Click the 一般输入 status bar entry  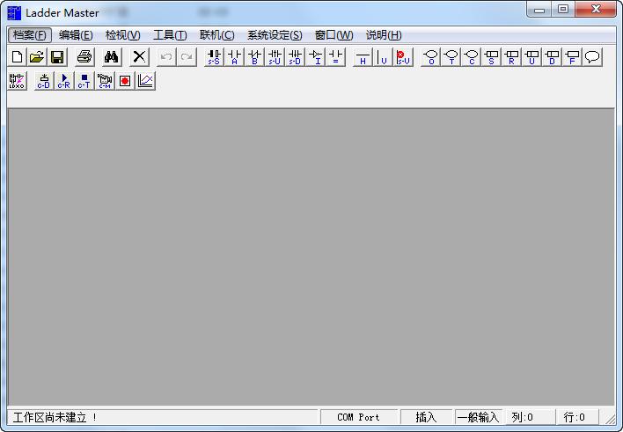coord(479,417)
